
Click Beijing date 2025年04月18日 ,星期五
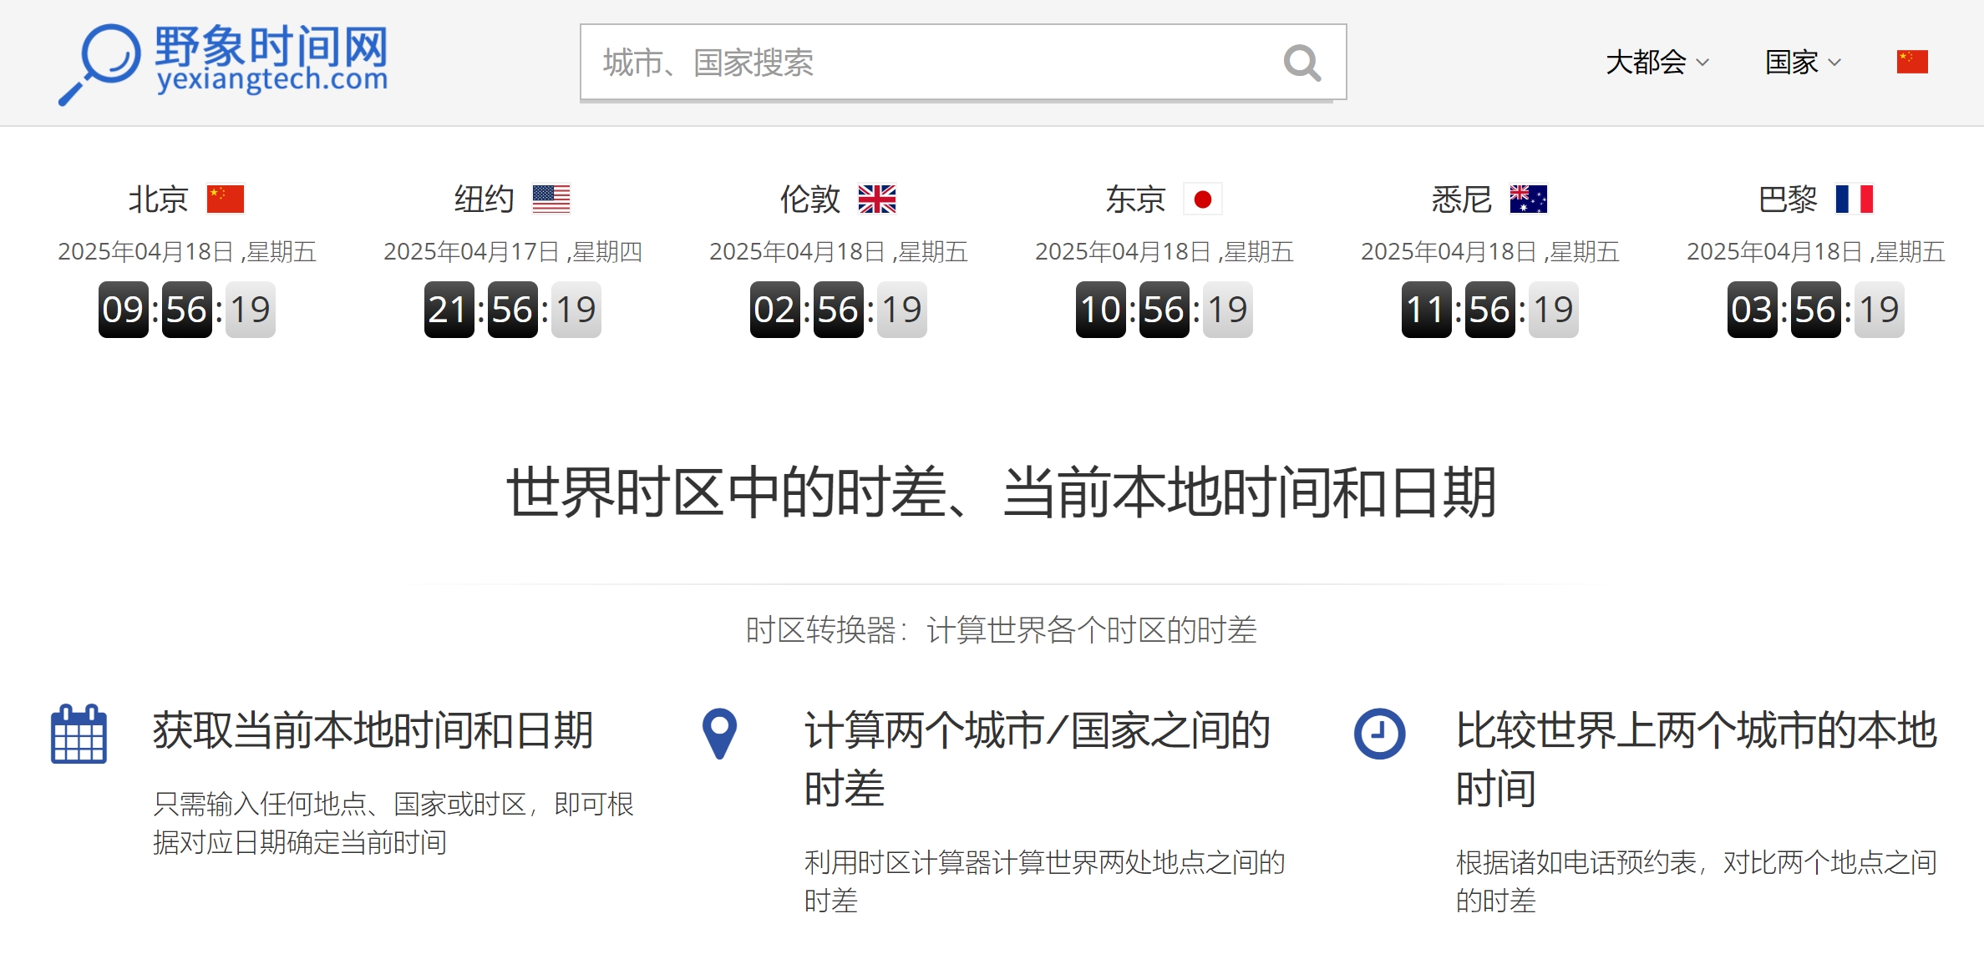(x=187, y=251)
